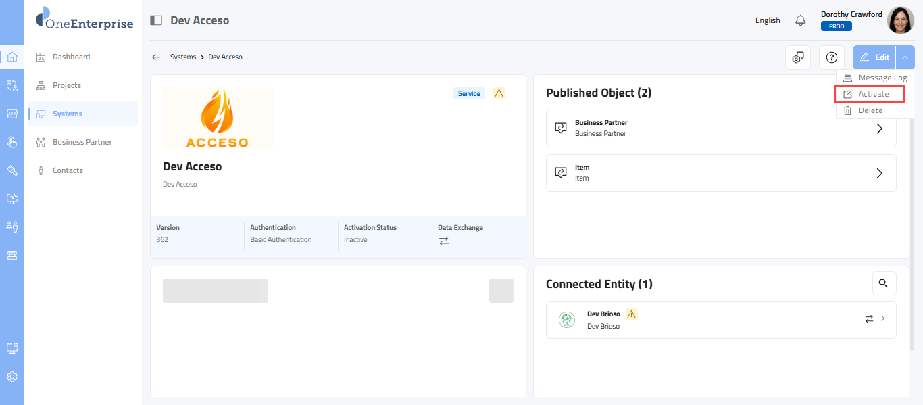Screen dimensions: 923x405
Task: Open settings gear in left rail
Action: tap(12, 377)
